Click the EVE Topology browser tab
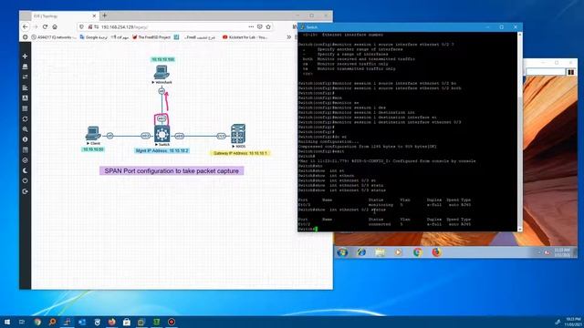 (x=64, y=16)
